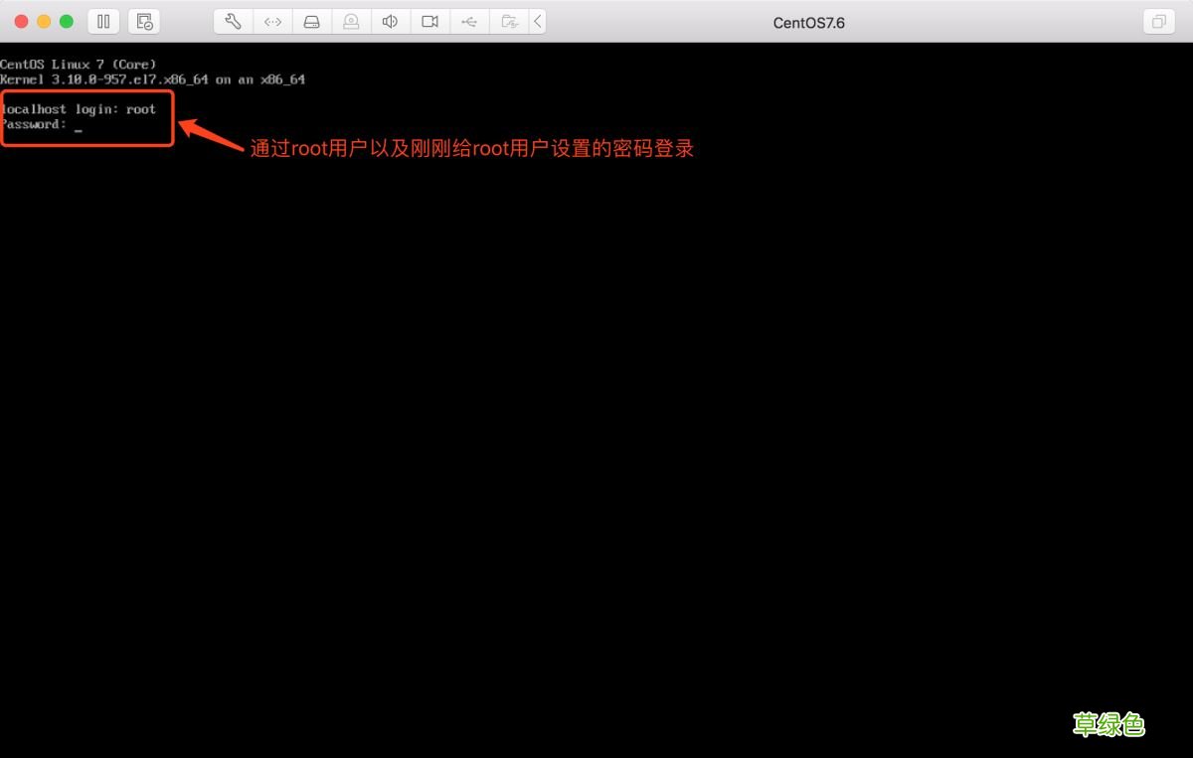Click the CentOS7.6 title in the title bar
The width and height of the screenshot is (1193, 758).
pyautogui.click(x=808, y=22)
